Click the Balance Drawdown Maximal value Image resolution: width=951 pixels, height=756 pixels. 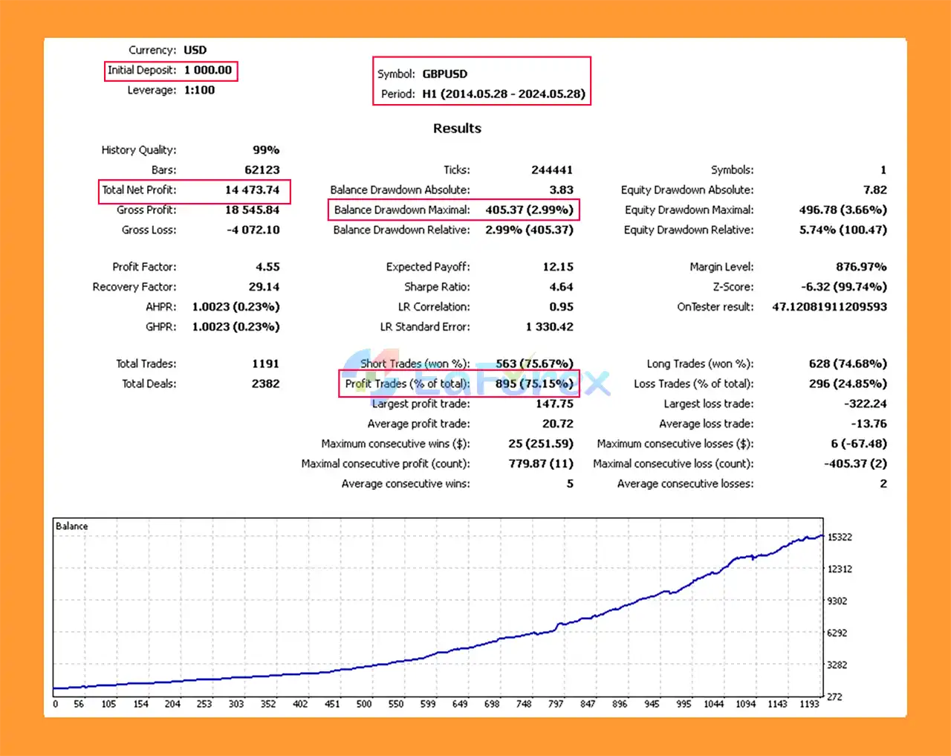tap(529, 210)
